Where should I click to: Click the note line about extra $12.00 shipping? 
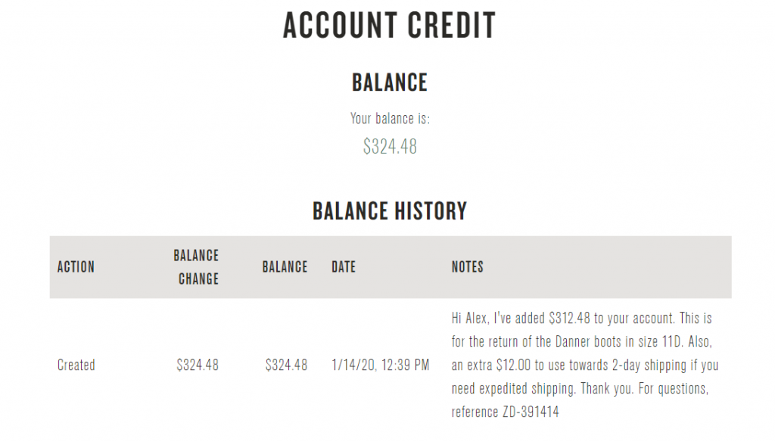(x=585, y=365)
